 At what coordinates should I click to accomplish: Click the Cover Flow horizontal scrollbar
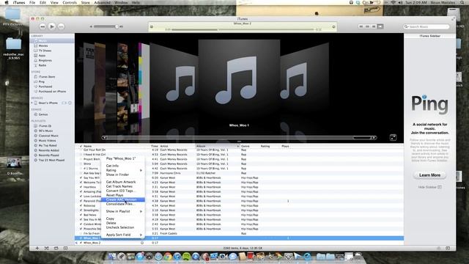coord(239,138)
